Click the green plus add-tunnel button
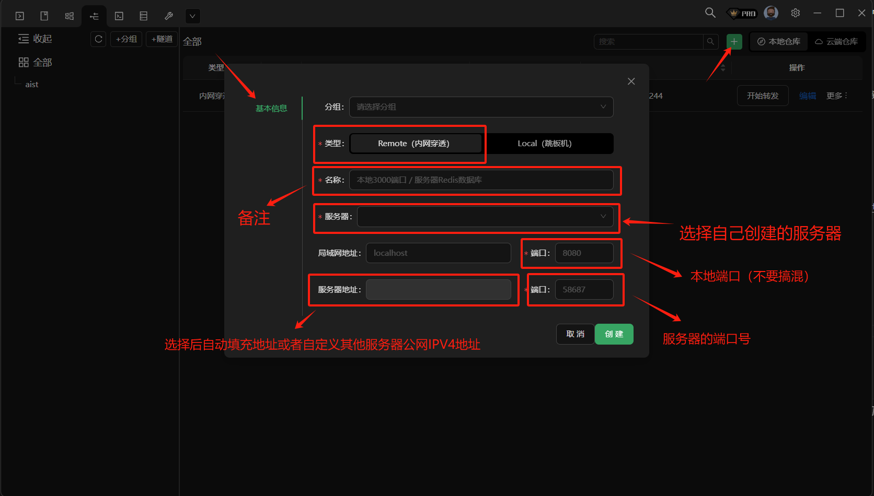The width and height of the screenshot is (874, 496). [x=734, y=42]
